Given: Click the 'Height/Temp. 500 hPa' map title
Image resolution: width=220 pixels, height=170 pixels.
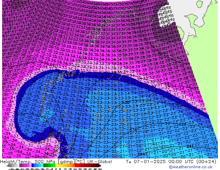Looking at the screenshot, I should [x=28, y=162].
